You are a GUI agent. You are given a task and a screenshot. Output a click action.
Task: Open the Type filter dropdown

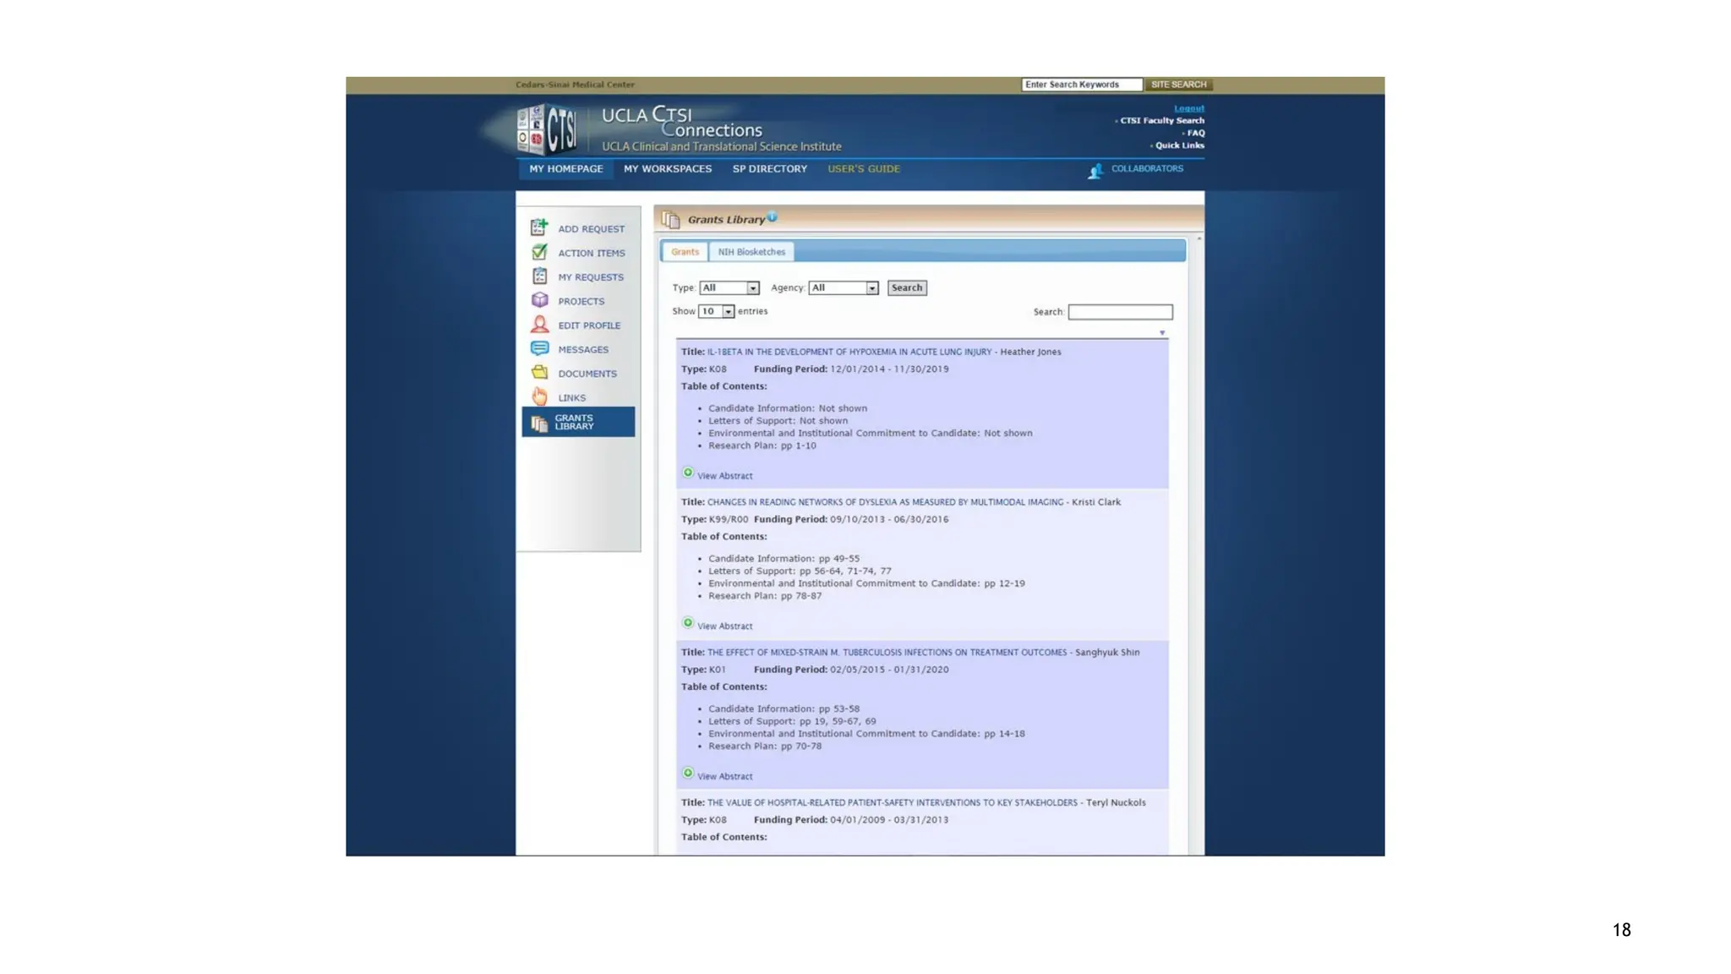[729, 288]
